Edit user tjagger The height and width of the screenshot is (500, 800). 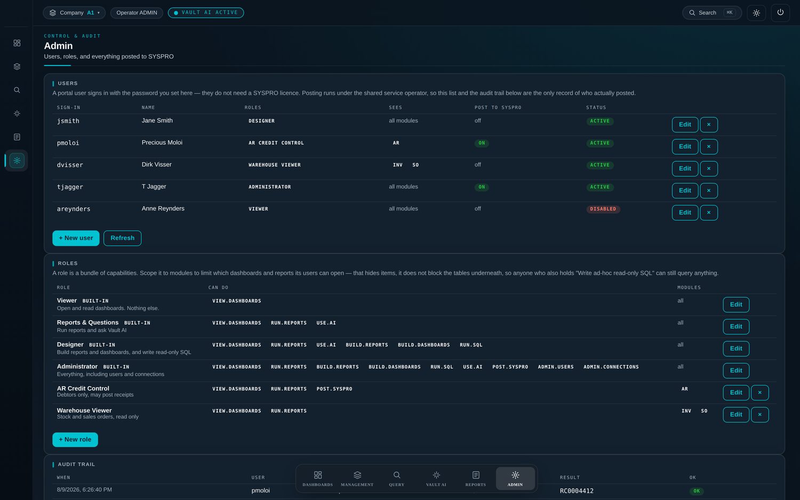685,191
